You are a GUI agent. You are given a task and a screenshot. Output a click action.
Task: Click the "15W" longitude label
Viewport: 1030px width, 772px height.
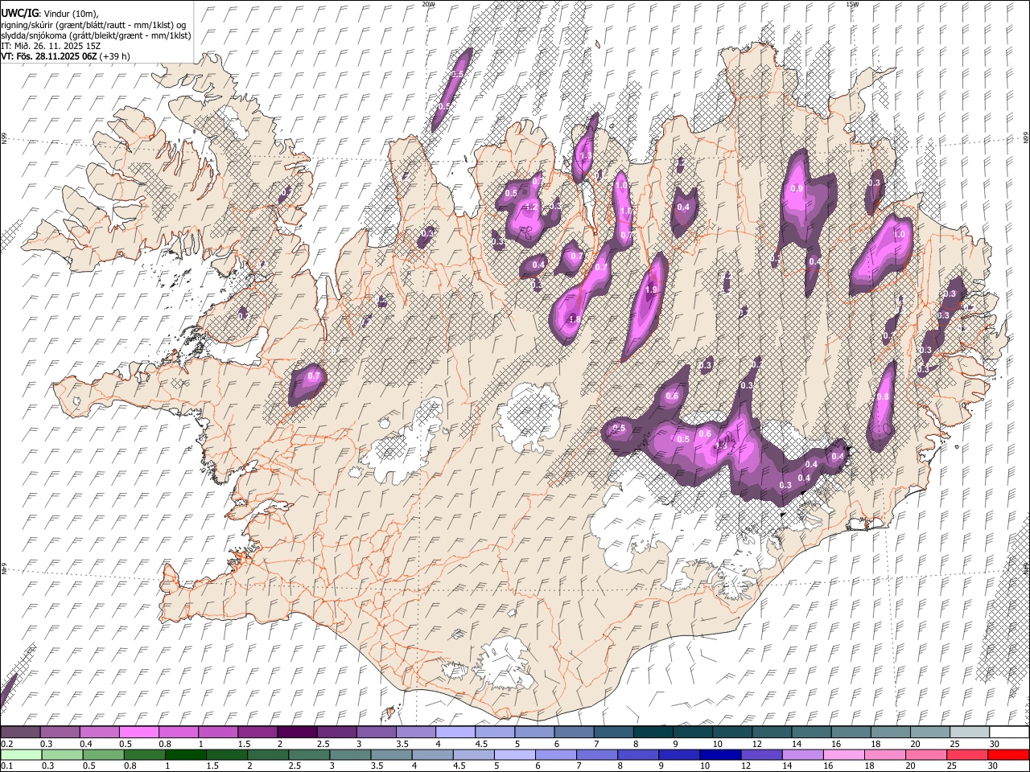point(852,4)
